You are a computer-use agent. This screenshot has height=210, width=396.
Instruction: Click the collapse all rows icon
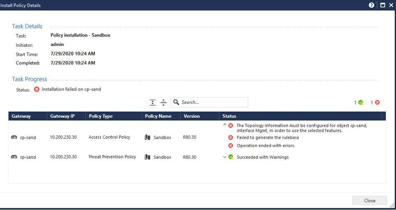tap(163, 103)
